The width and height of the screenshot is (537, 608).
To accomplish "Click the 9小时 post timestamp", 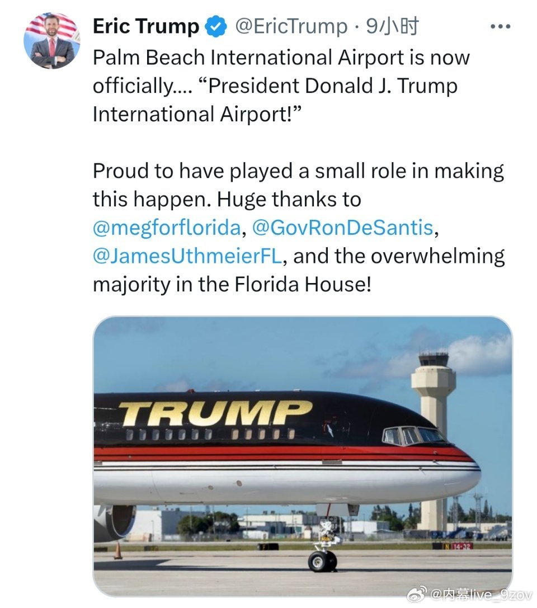I will (392, 27).
